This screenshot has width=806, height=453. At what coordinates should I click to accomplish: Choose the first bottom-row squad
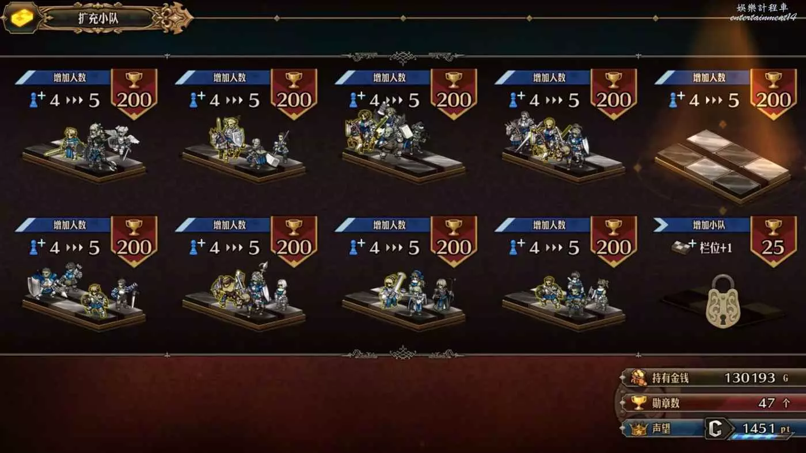pyautogui.click(x=84, y=296)
